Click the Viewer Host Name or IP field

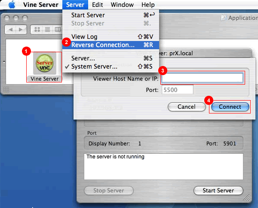(202, 78)
